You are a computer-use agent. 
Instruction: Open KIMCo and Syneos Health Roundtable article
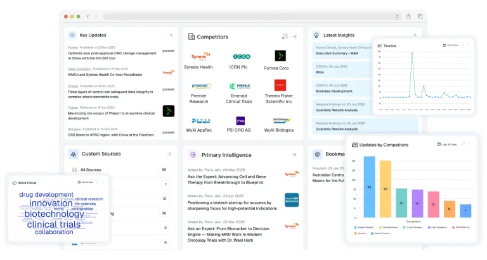point(105,75)
